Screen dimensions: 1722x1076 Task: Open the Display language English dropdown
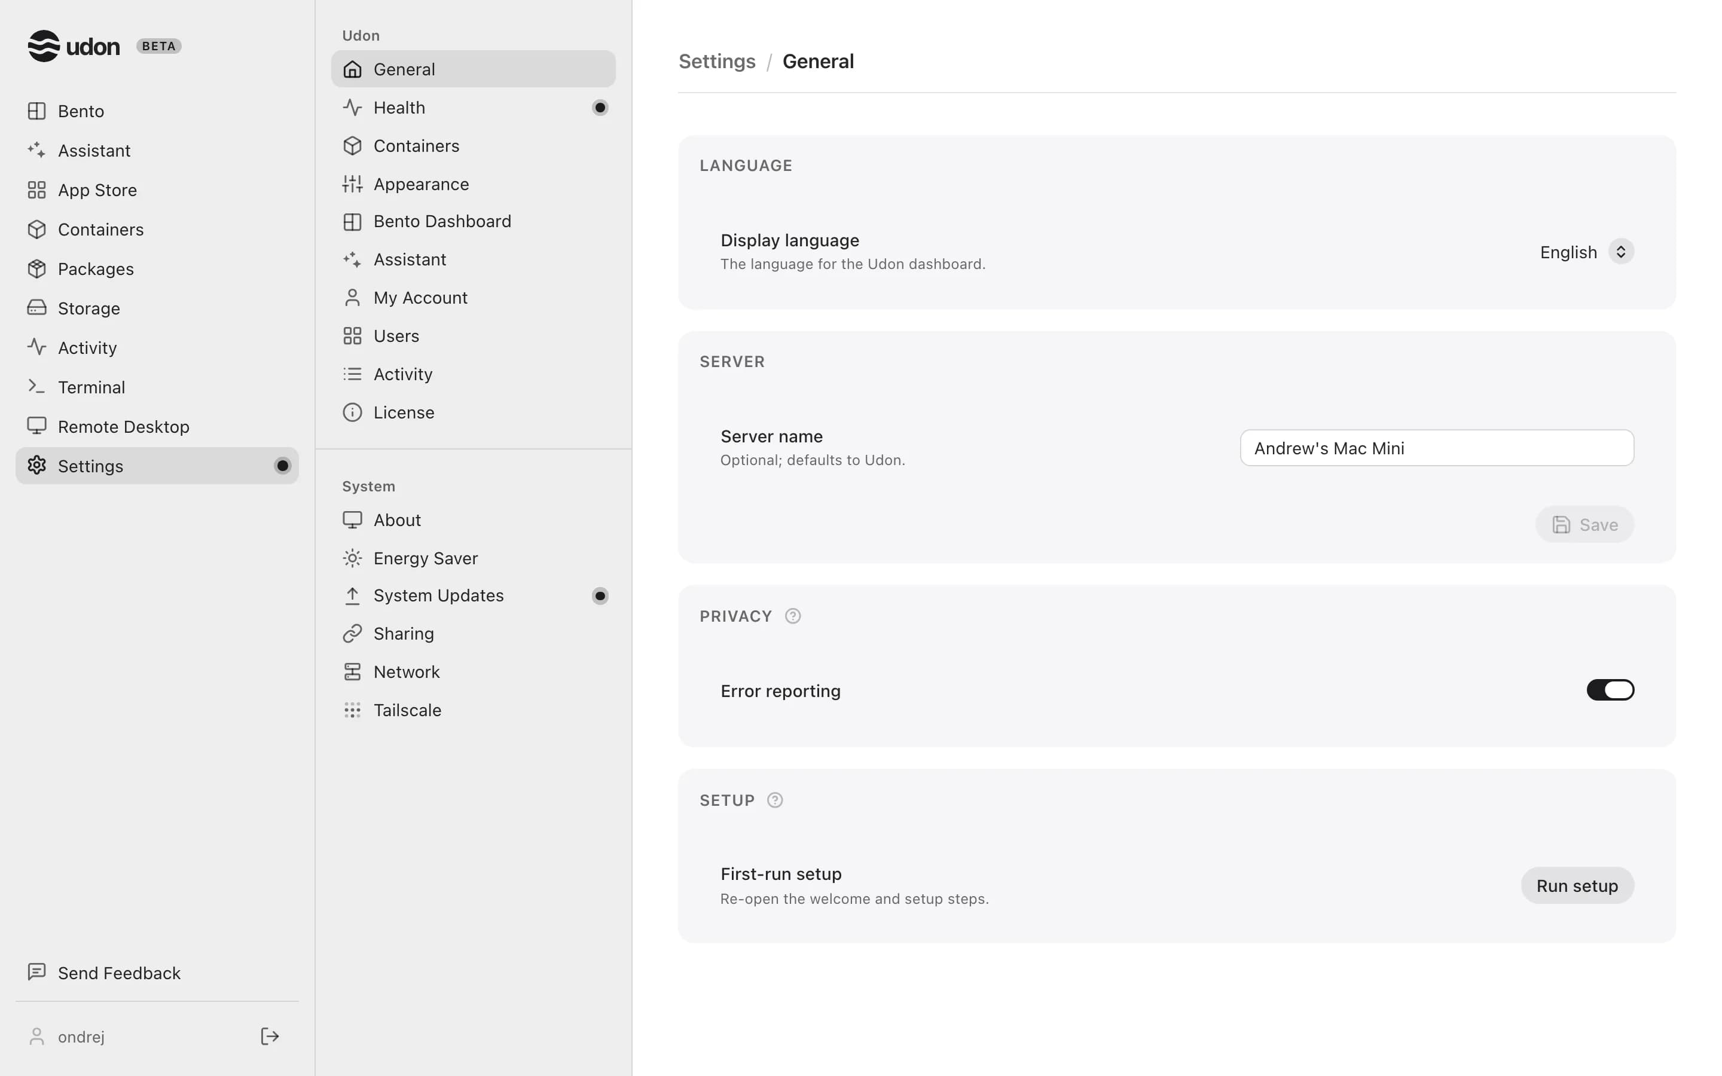(1586, 252)
